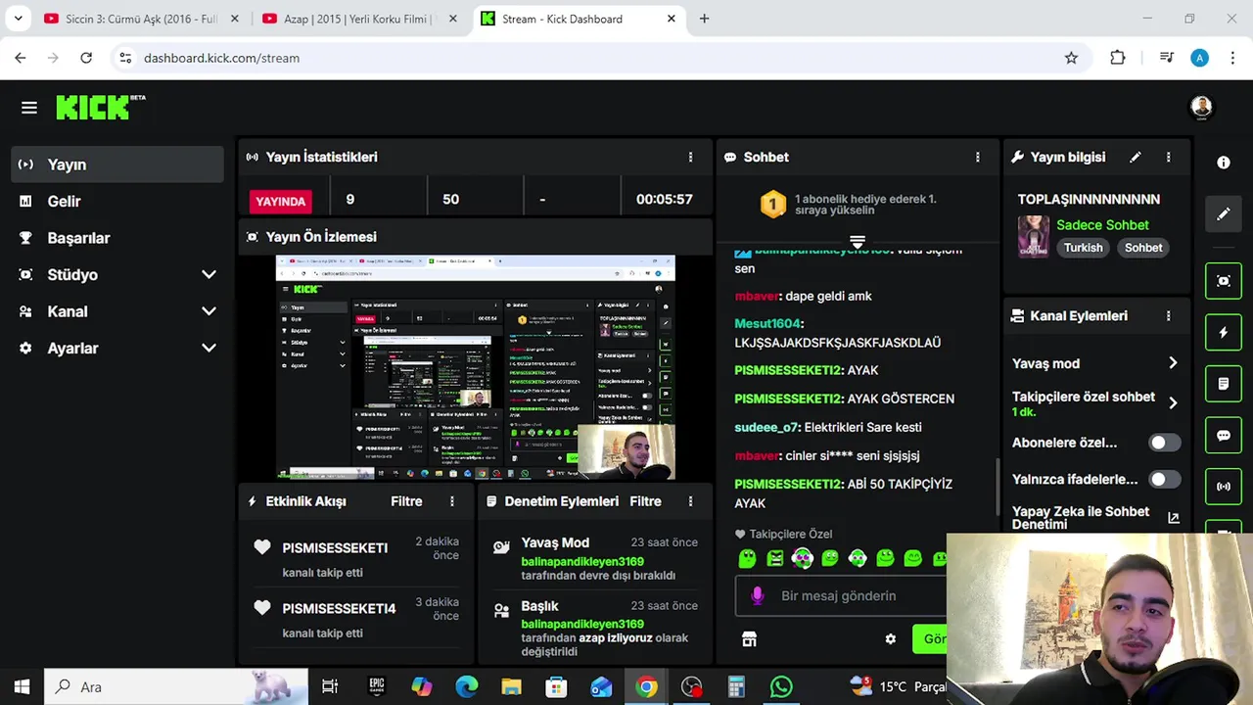Click the Sadece Sohbet category link

(x=1102, y=225)
